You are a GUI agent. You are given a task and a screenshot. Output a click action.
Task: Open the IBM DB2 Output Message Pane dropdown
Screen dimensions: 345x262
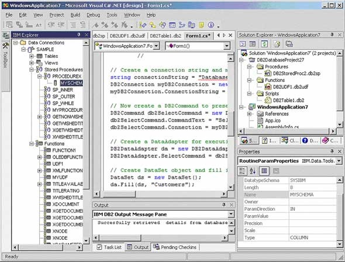(231, 214)
